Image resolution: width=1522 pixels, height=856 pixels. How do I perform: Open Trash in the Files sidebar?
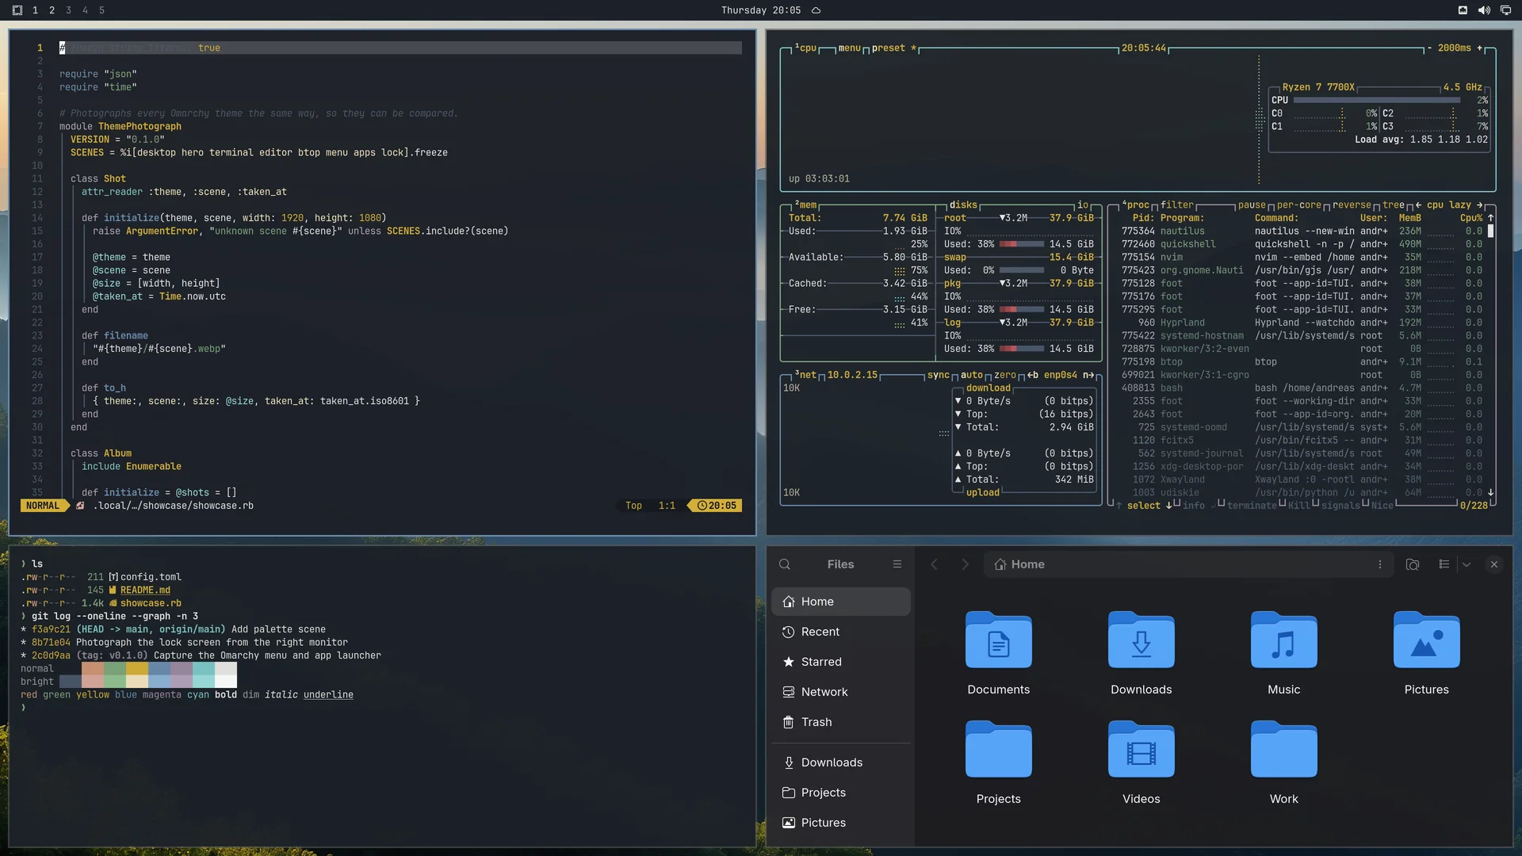841,722
